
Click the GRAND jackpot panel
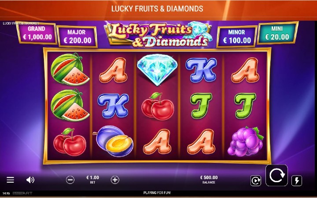point(37,33)
